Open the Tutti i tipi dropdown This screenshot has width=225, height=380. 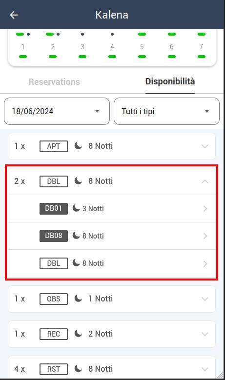(166, 111)
